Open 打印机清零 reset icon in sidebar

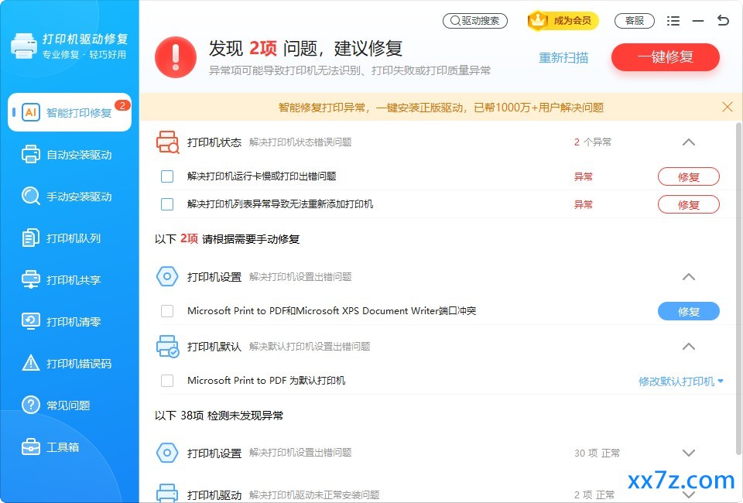click(x=31, y=322)
